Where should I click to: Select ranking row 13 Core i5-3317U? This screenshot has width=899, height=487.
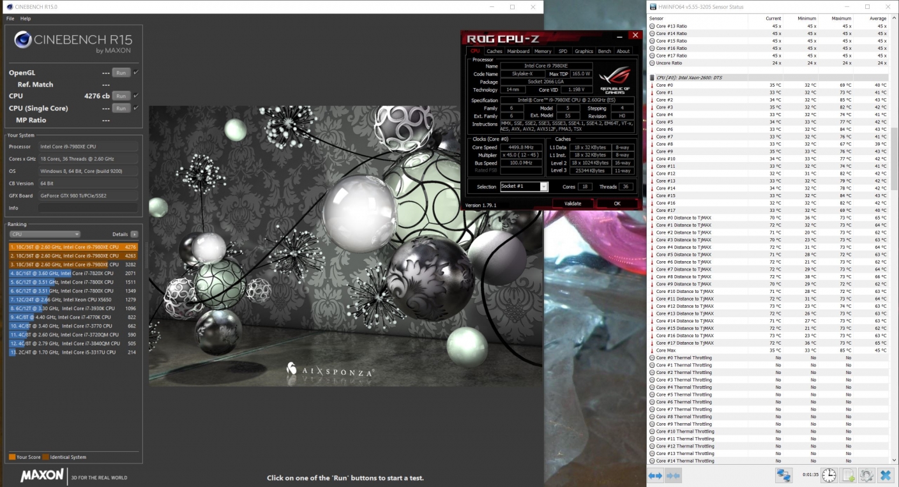[73, 352]
